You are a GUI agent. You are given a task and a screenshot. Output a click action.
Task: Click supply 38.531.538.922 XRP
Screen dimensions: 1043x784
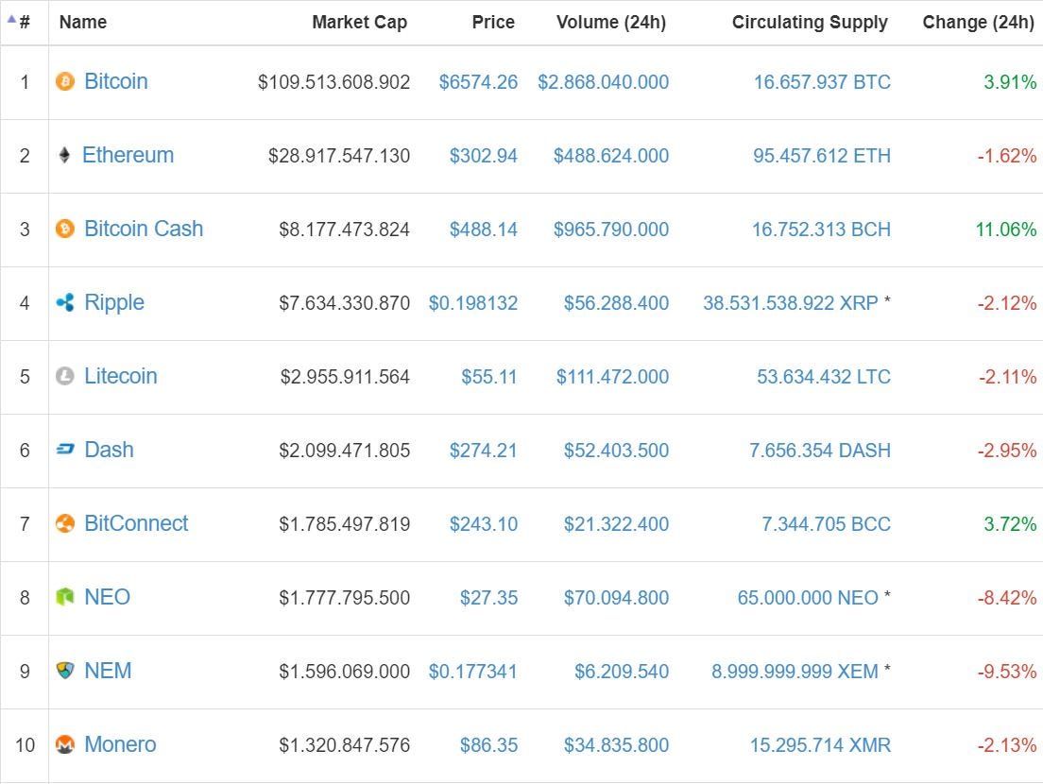[x=791, y=304]
